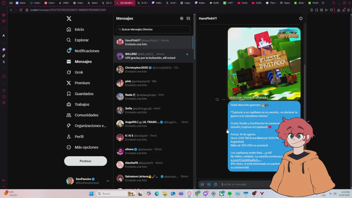Open more options dots beside message
Viewport: 352px width, 198px height.
coord(224,100)
